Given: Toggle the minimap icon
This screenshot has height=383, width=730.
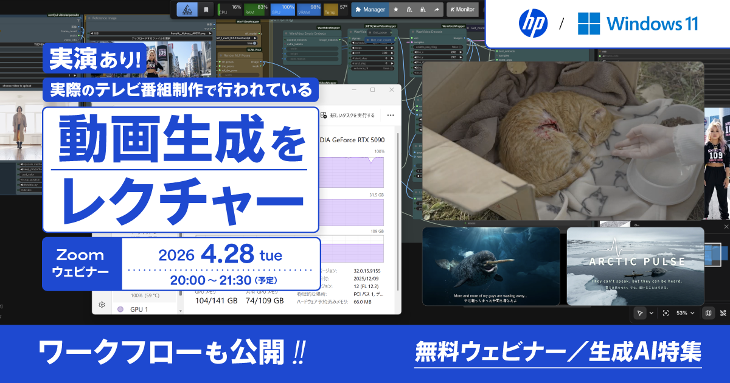Looking at the screenshot, I should 708,312.
